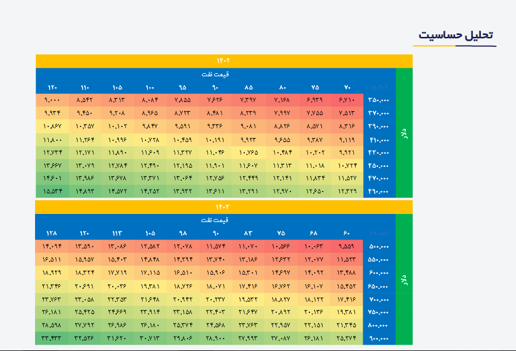Select the yellow ۱۴۰۳ table header bar
Image resolution: width=516 pixels, height=351 pixels.
(224, 206)
